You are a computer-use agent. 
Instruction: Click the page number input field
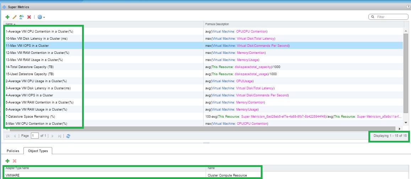[x=34, y=136]
